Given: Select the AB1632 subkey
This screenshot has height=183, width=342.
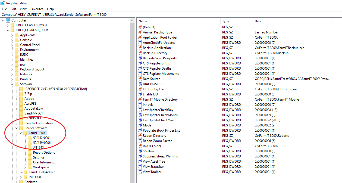Looking at the screenshot, I should point(39,148).
